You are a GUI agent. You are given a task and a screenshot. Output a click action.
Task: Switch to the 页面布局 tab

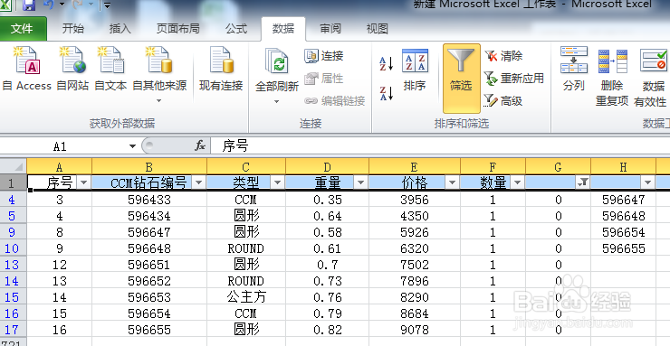(177, 29)
